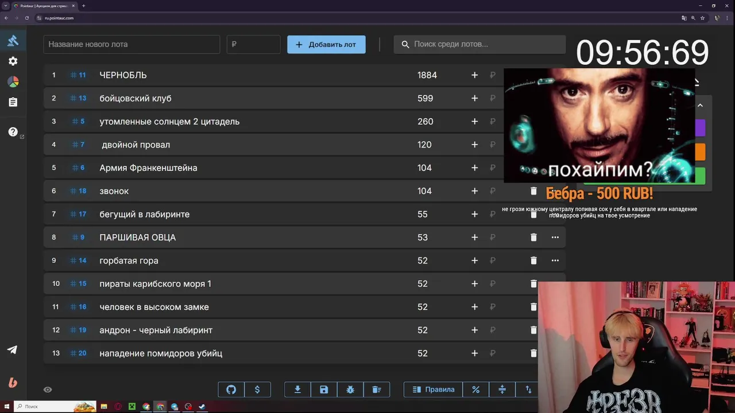Collapse the right panel with chevron up
This screenshot has height=413, width=735.
pyautogui.click(x=700, y=106)
